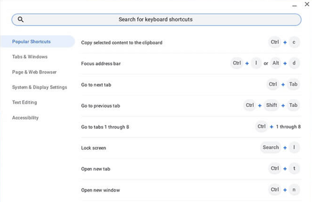312x202 pixels.
Task: Click the Go to next tab entry
Action: click(191, 84)
